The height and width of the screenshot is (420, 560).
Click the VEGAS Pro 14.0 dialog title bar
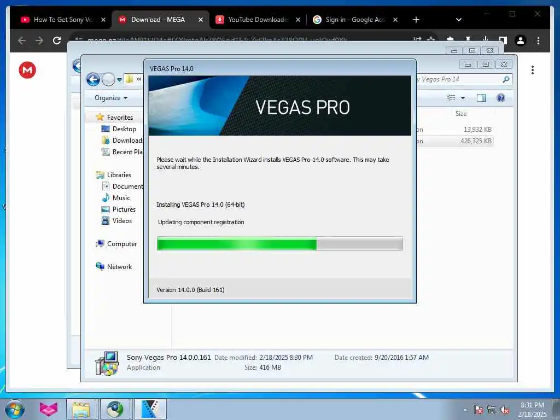click(279, 68)
